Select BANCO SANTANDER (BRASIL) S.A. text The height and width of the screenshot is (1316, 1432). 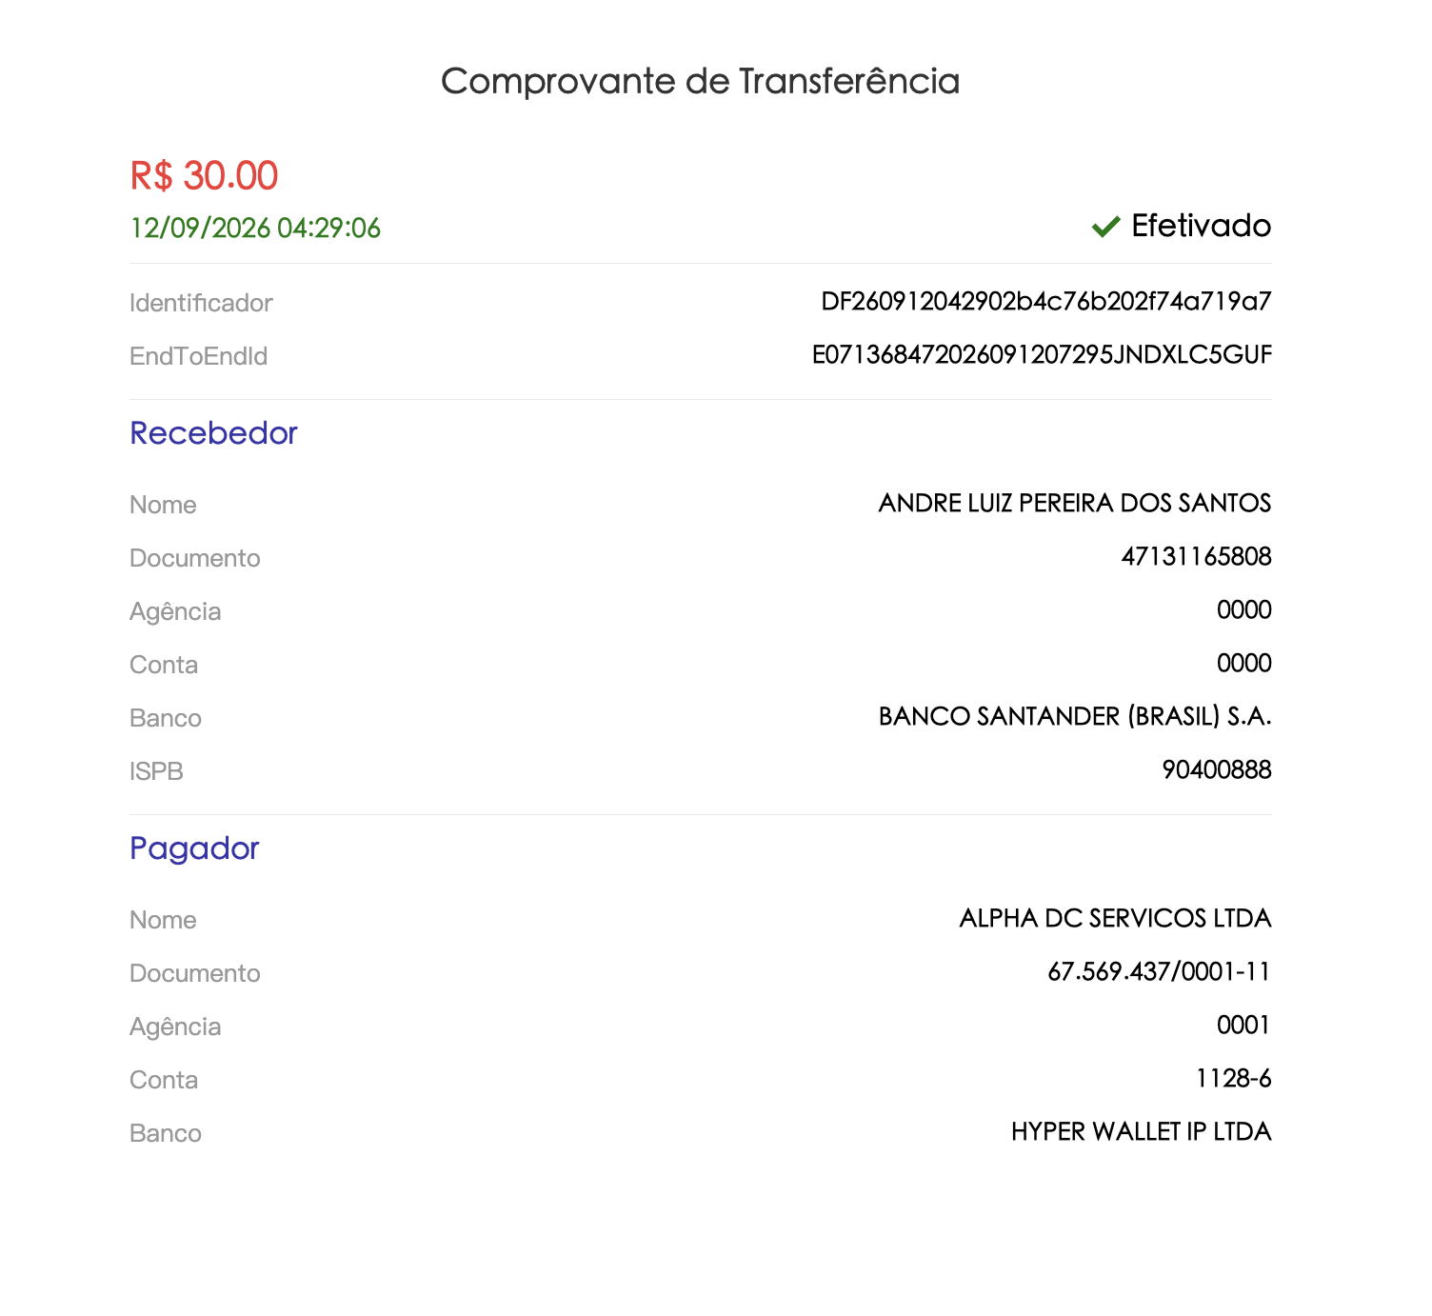[1075, 716]
